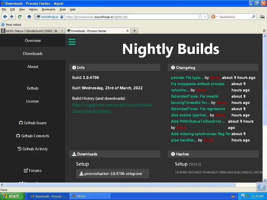The width and height of the screenshot is (267, 200).
Task: Click the appveyor build history URL
Action: (x=112, y=108)
